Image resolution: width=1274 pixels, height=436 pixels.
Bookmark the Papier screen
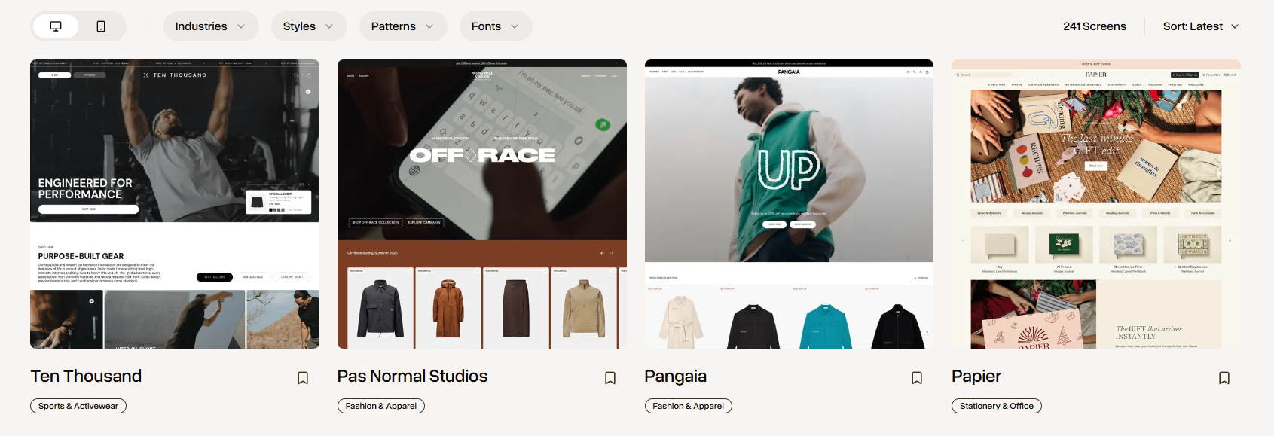point(1224,378)
